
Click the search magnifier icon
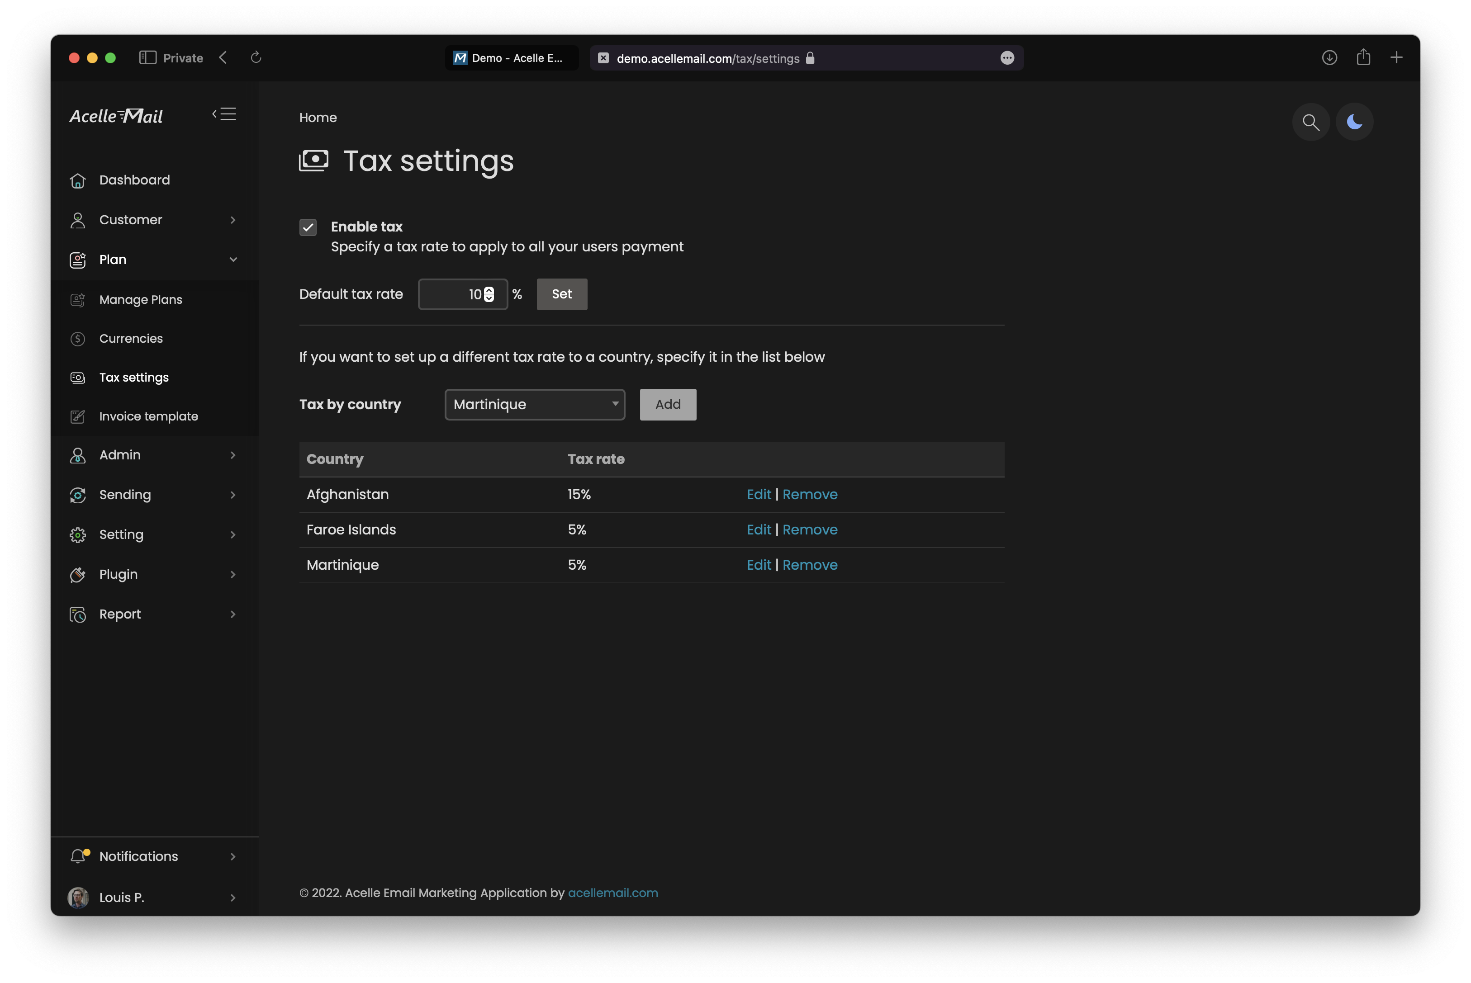(1310, 122)
